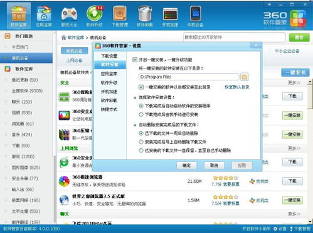The width and height of the screenshot is (313, 233).
Task: Toggle 一键安装的软件以后都安装至此目录 checkbox
Action: tap(141, 87)
